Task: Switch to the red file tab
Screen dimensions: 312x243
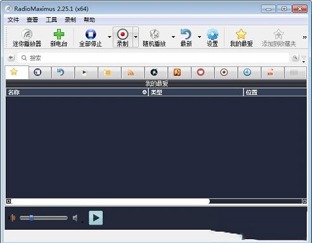Action: coord(273,73)
